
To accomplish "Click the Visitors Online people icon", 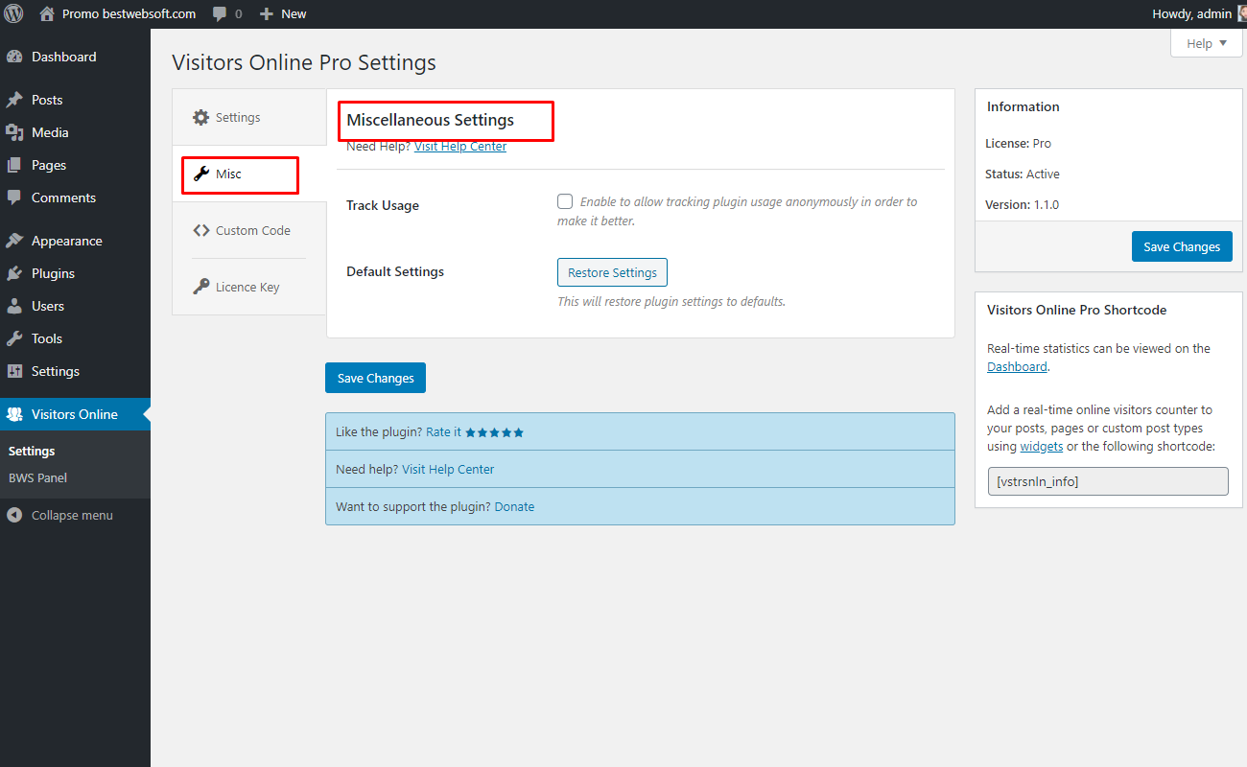I will coord(14,414).
